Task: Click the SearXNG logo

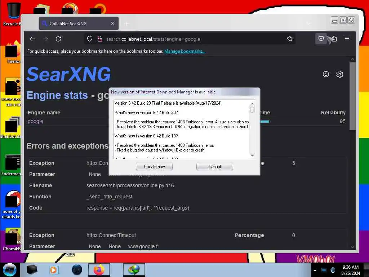Action: point(68,74)
